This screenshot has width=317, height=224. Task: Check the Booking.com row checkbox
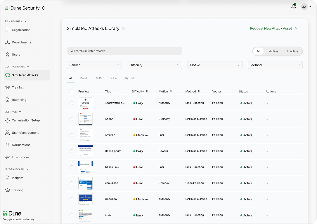[x=71, y=151]
